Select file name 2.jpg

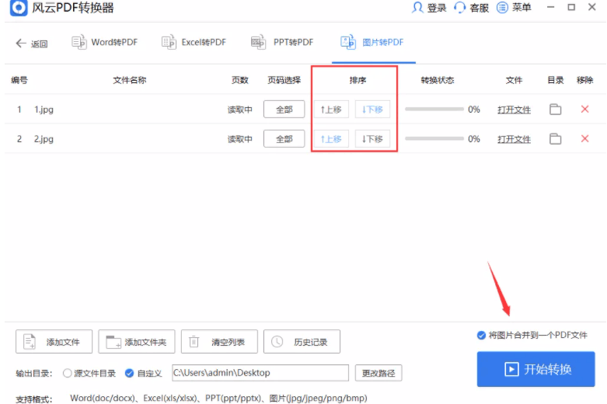[44, 139]
